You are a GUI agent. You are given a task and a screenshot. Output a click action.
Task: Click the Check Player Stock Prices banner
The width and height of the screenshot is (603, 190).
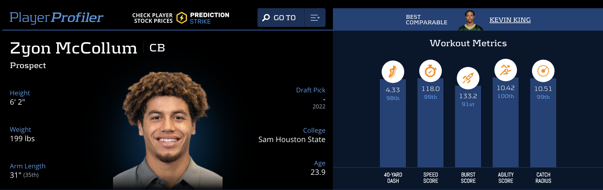coord(152,18)
